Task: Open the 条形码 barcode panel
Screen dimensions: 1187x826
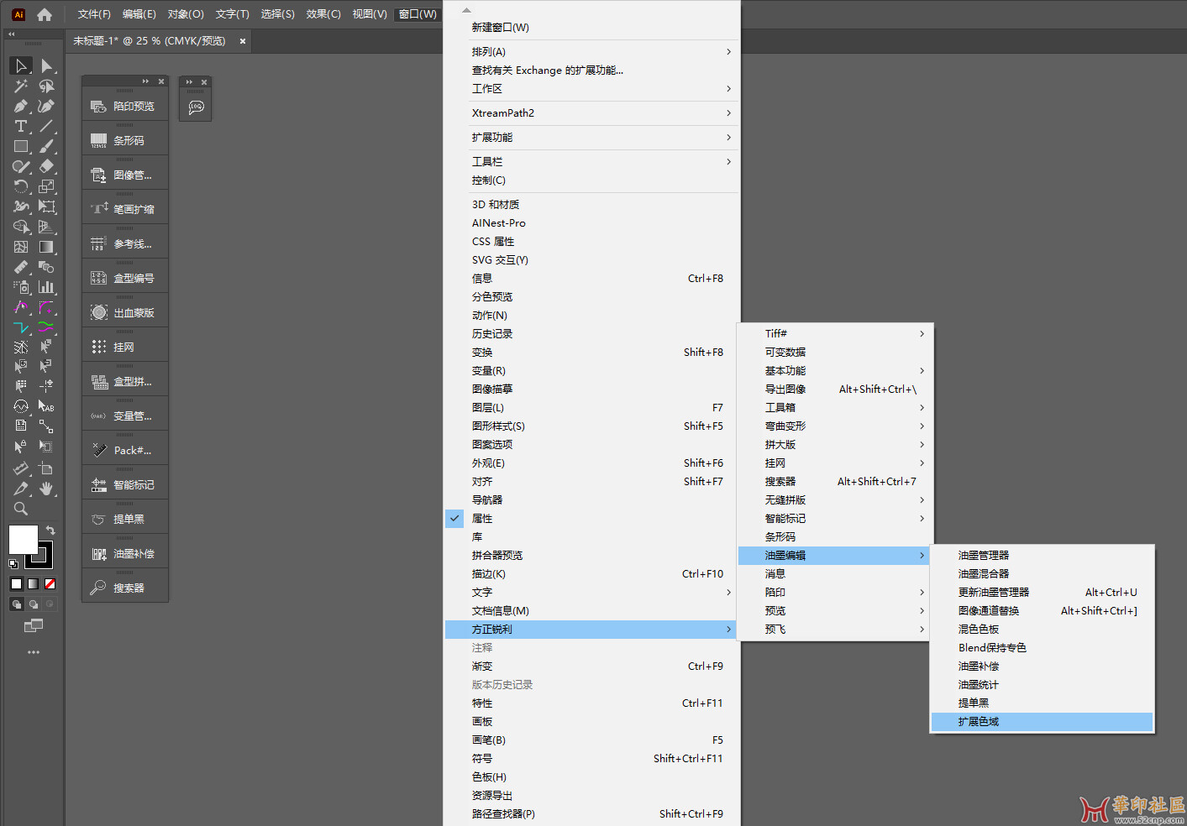Action: pyautogui.click(x=124, y=141)
